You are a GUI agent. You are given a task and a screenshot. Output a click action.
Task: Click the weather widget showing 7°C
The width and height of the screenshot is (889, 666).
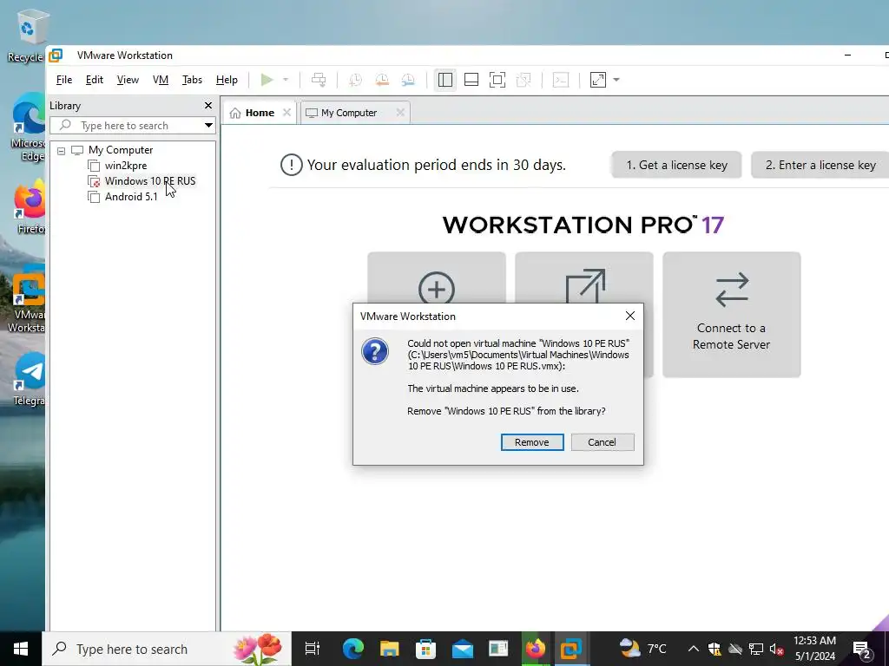(x=643, y=649)
